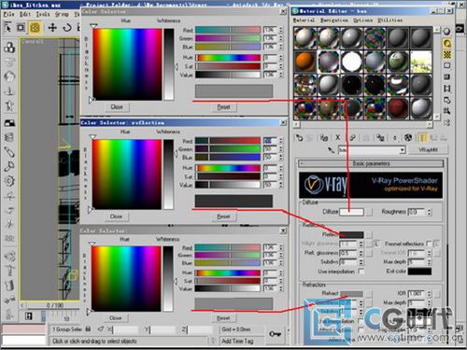Open the Tools menu
The width and height of the screenshot is (467, 350).
(43, 14)
